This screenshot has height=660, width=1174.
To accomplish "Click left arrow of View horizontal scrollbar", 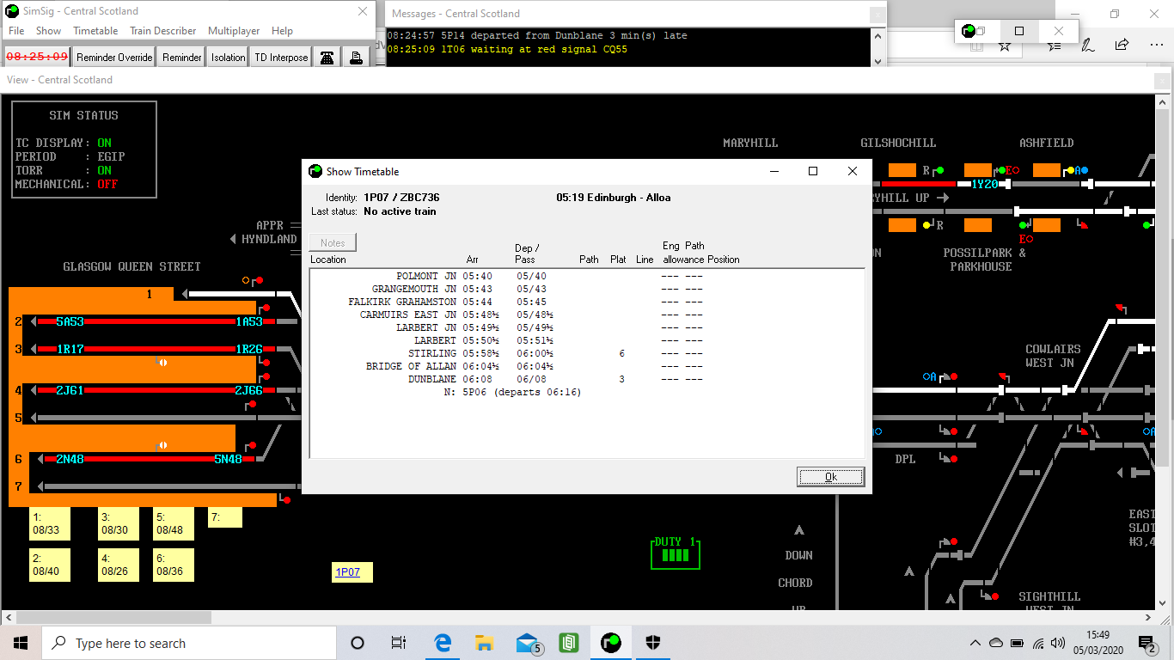I will [x=8, y=617].
